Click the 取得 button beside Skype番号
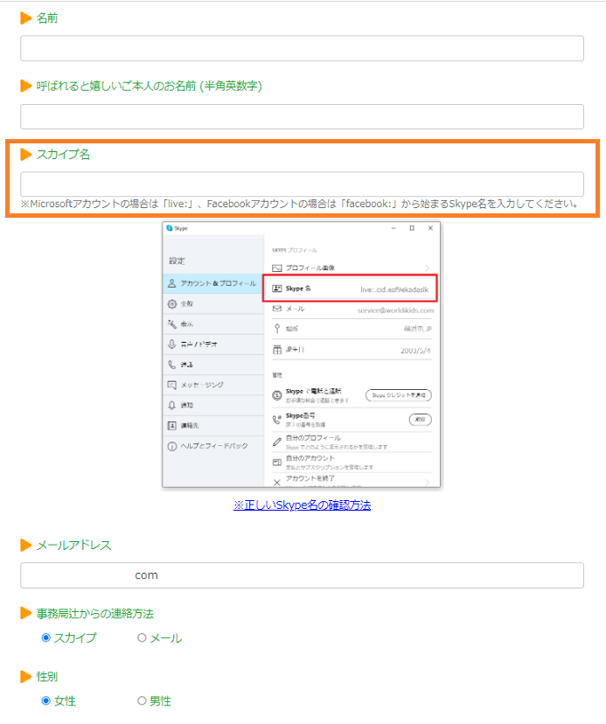Image resolution: width=606 pixels, height=724 pixels. (x=421, y=420)
